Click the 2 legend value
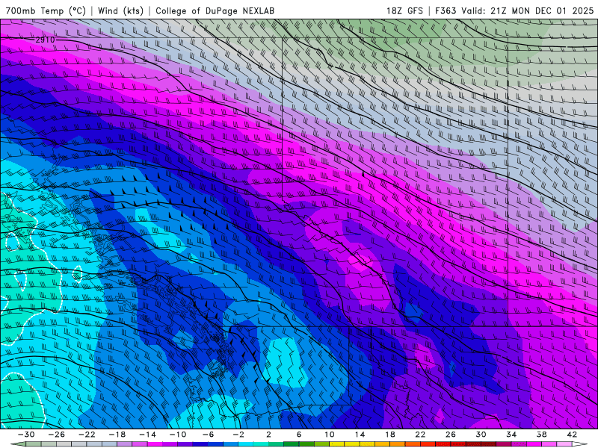The width and height of the screenshot is (598, 448). (x=269, y=435)
